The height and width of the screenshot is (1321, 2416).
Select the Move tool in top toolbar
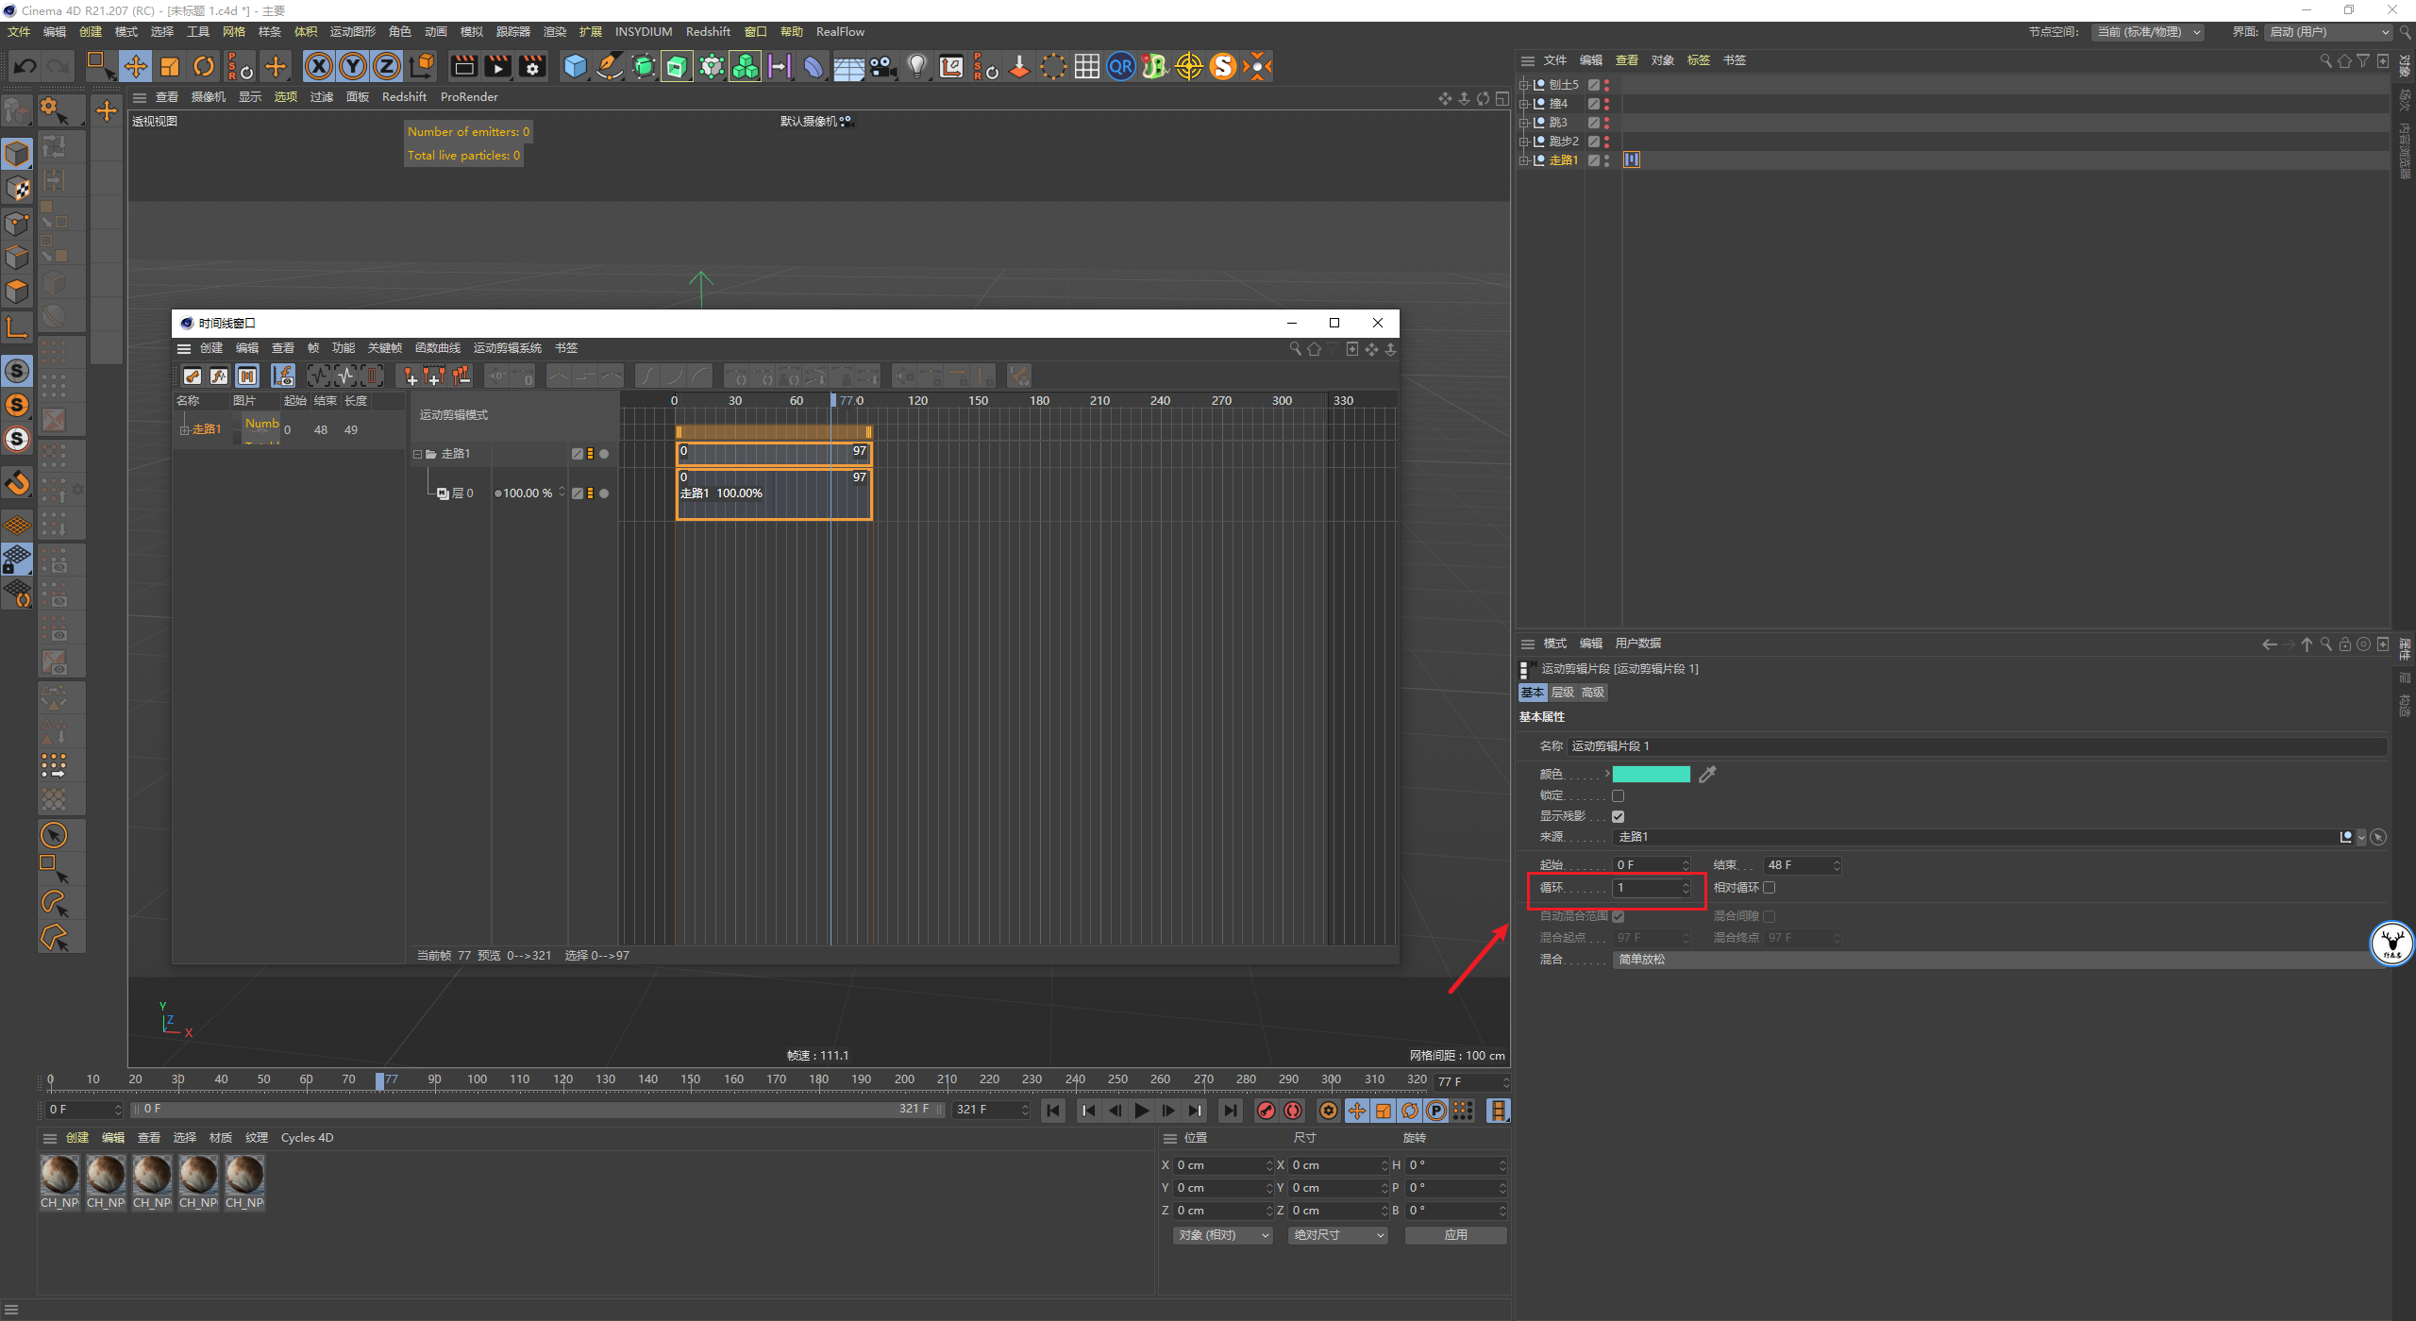[x=136, y=66]
